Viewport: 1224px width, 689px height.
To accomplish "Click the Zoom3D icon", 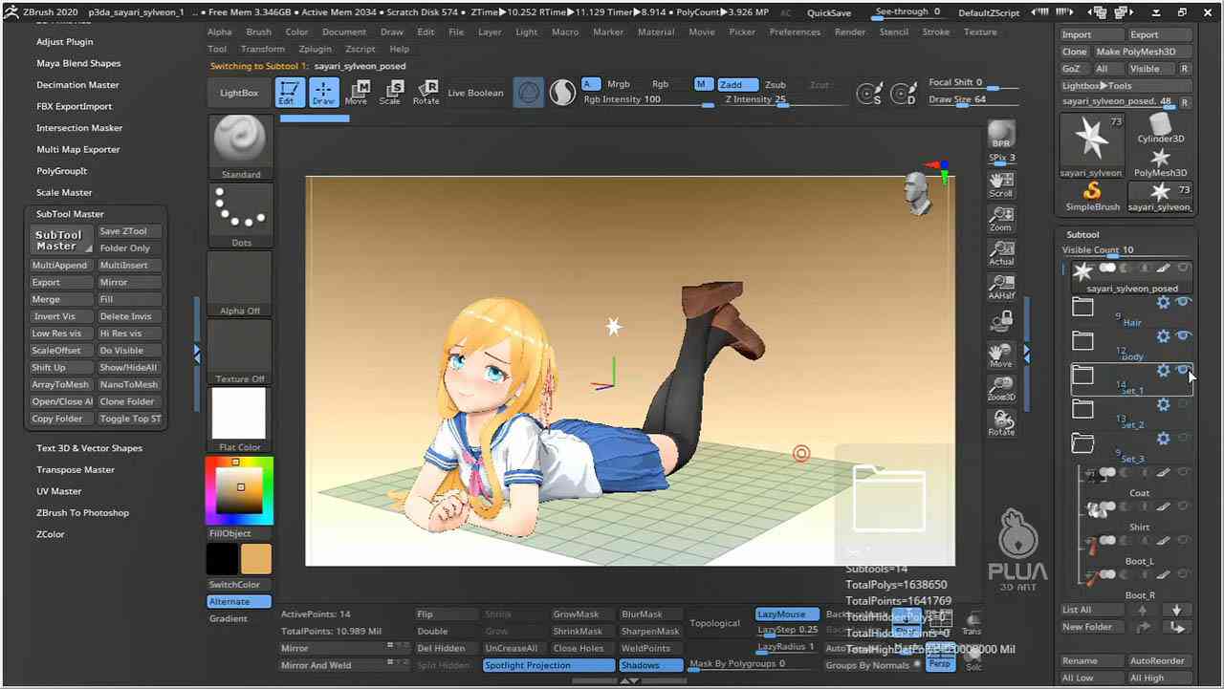I will click(1001, 389).
